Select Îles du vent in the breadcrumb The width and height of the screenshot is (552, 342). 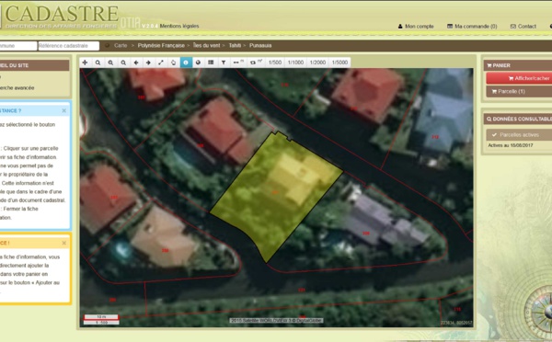tap(206, 45)
